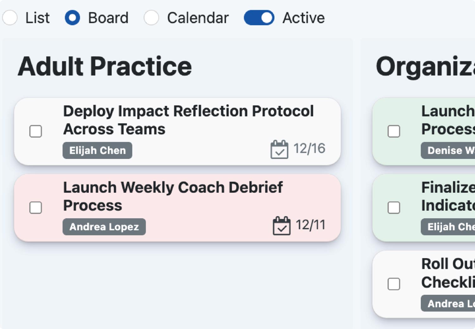Toggle the Active switch off
This screenshot has height=329, width=475.
coord(259,18)
